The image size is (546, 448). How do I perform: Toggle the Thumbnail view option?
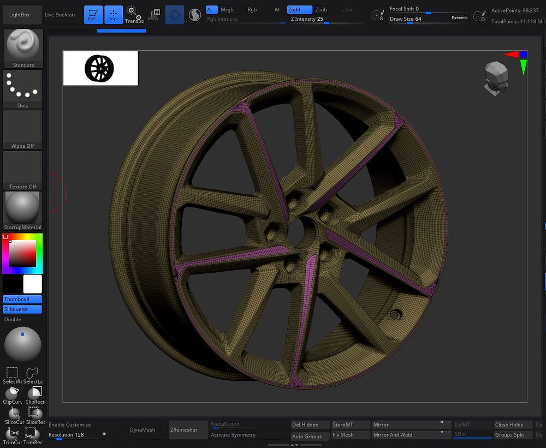22,299
